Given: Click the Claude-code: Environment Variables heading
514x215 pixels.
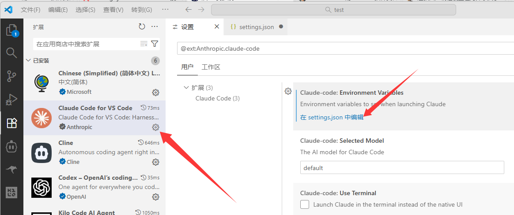Looking at the screenshot, I should (x=352, y=93).
